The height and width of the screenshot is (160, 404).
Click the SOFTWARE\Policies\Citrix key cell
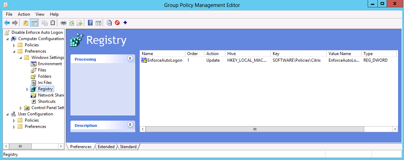point(296,60)
